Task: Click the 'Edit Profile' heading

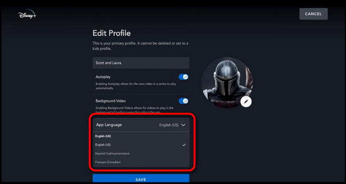Action: 111,33
